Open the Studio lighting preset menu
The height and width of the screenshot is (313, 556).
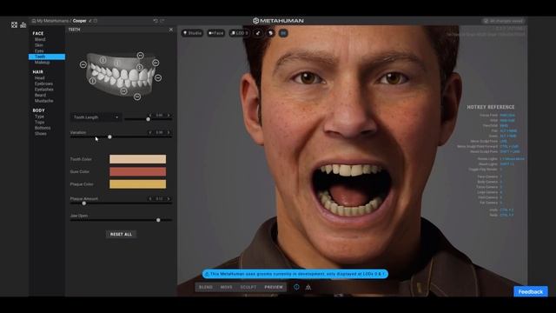(x=192, y=33)
